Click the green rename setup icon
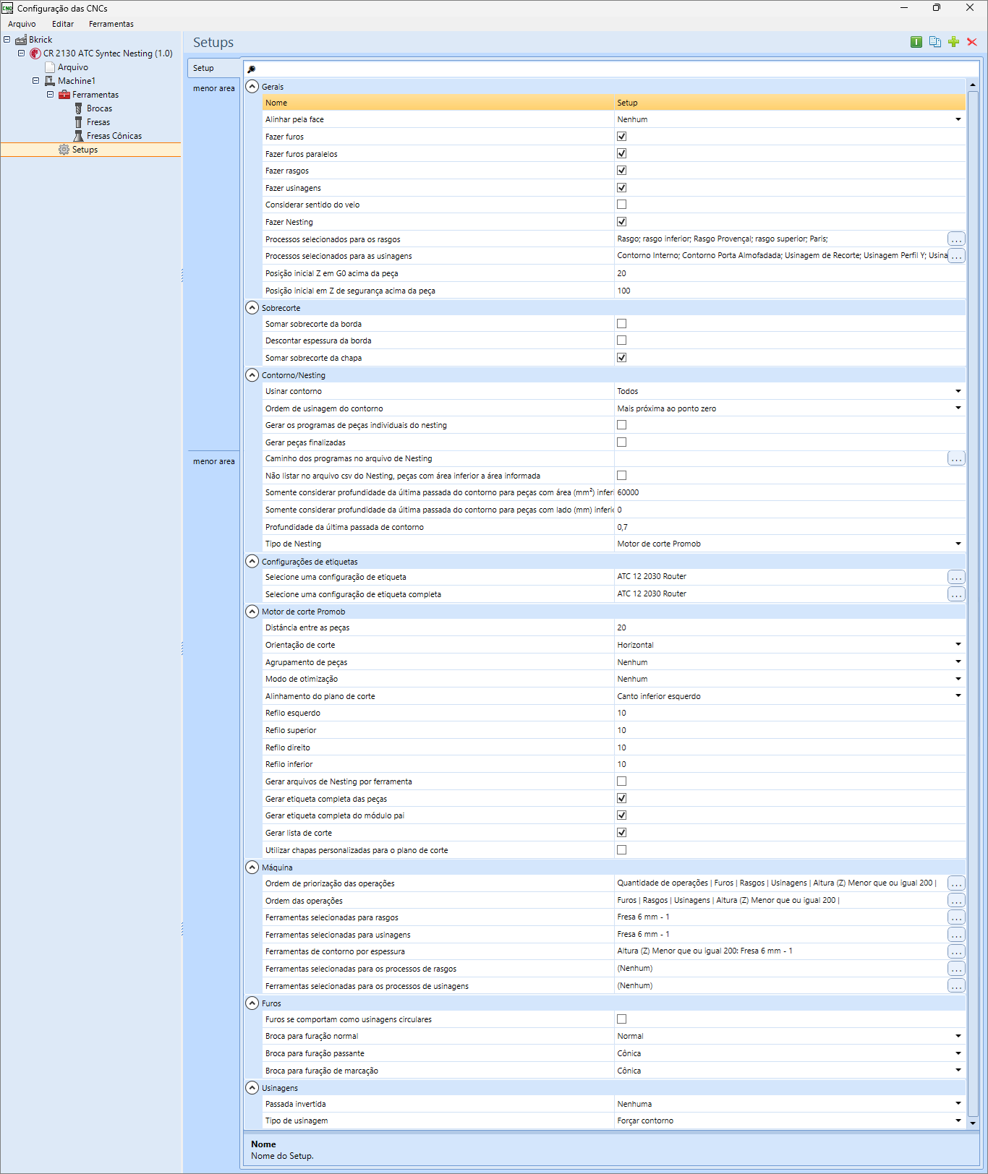The width and height of the screenshot is (988, 1174). [916, 42]
